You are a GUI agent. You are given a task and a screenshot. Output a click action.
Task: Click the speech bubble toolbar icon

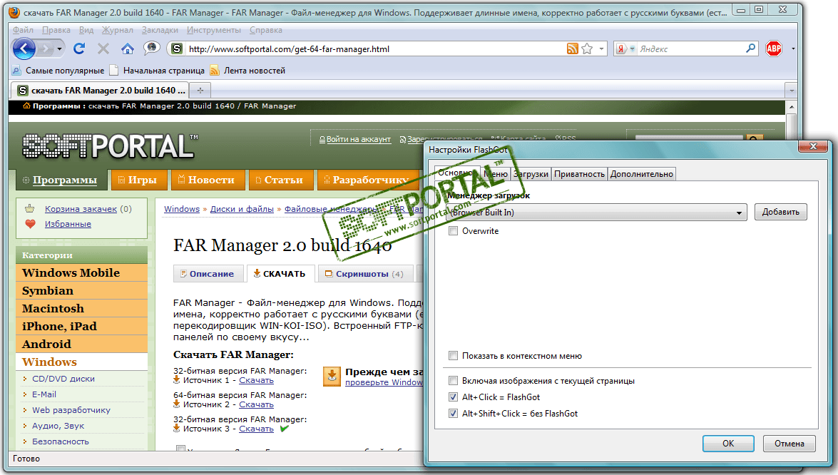tap(152, 48)
